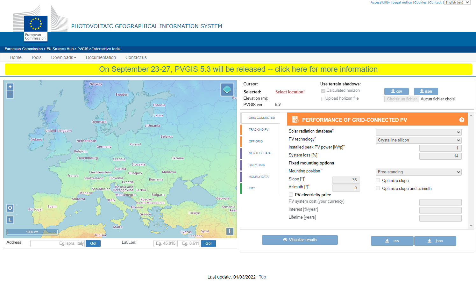Enable Upload horizon file checkbox

tap(323, 99)
